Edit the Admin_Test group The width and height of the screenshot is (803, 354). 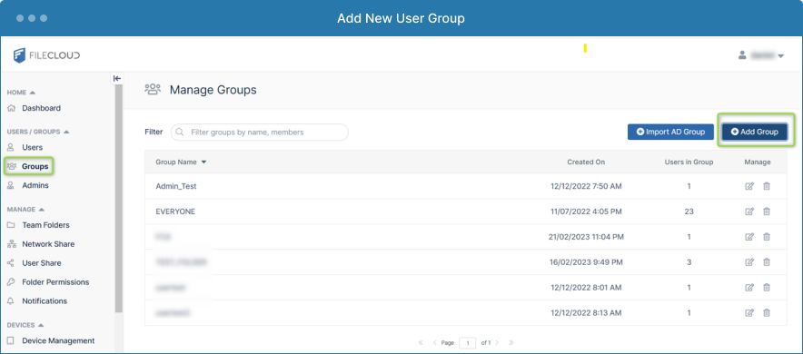point(749,186)
